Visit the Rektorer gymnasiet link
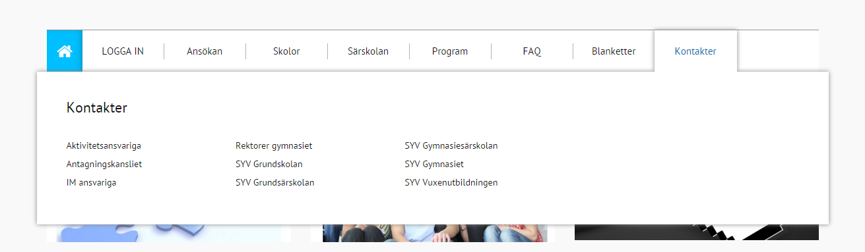865x252 pixels. click(274, 146)
